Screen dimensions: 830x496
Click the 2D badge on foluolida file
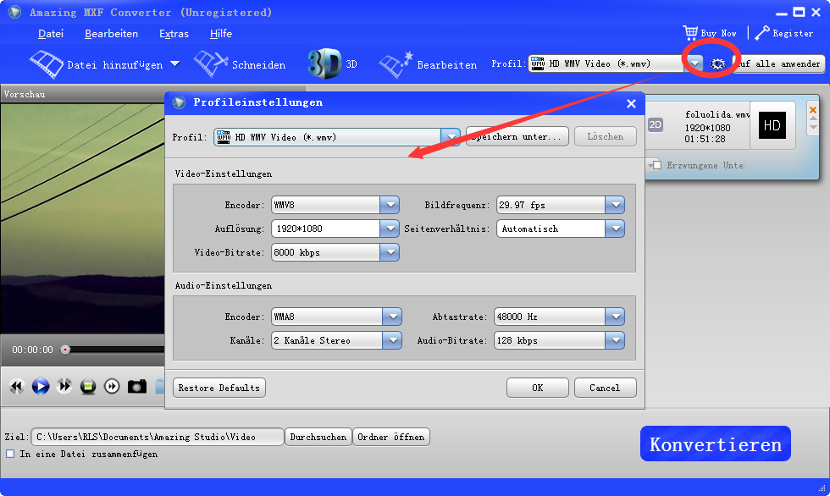pyautogui.click(x=656, y=124)
